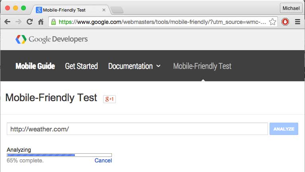Click the analyzing progress bar
This screenshot has height=172, width=305.
(x=59, y=155)
